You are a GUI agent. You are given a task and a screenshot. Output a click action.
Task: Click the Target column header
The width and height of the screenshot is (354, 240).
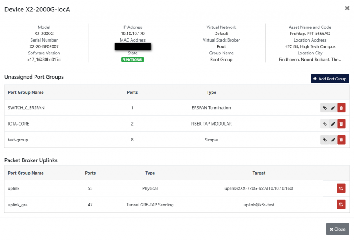tap(259, 173)
